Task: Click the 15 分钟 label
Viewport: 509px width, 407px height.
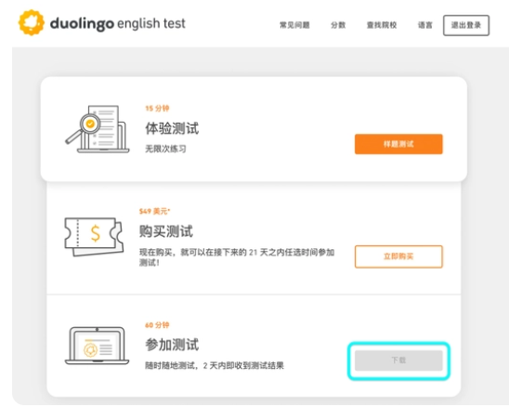Action: 157,108
